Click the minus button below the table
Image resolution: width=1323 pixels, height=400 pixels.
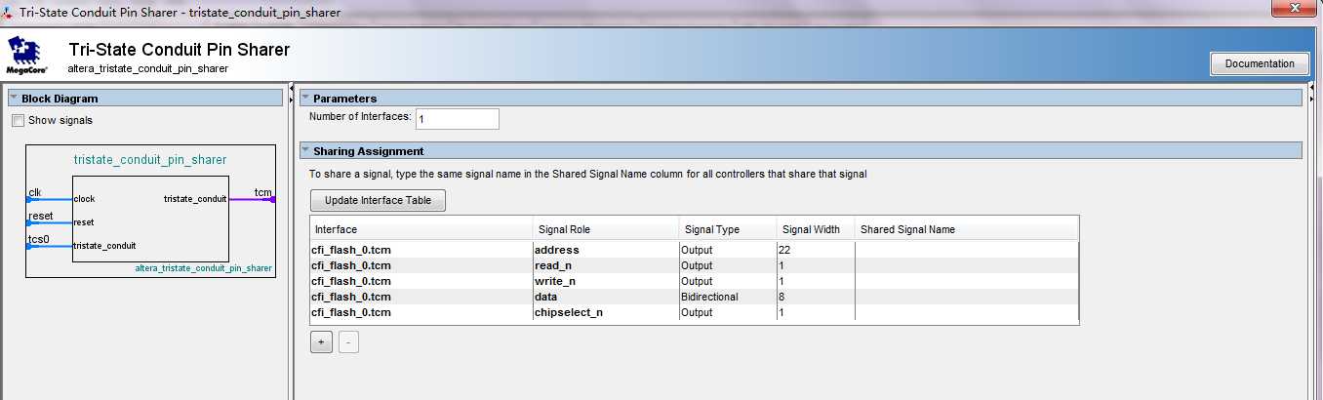pyautogui.click(x=348, y=342)
